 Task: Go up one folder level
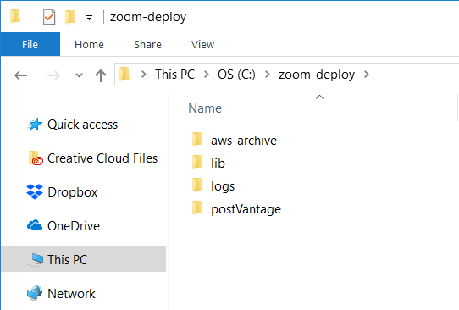point(101,75)
